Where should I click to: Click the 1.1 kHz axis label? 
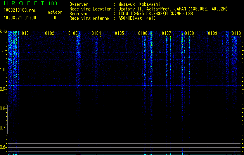coord(3,50)
